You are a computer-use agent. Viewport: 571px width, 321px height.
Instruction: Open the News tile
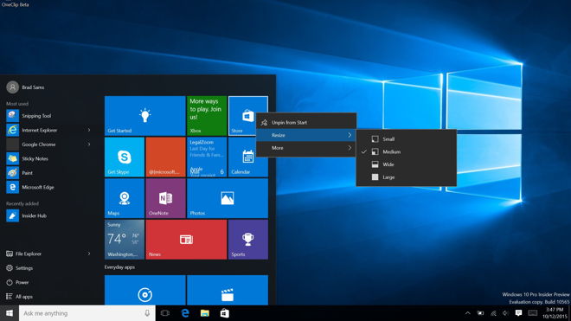[186, 240]
